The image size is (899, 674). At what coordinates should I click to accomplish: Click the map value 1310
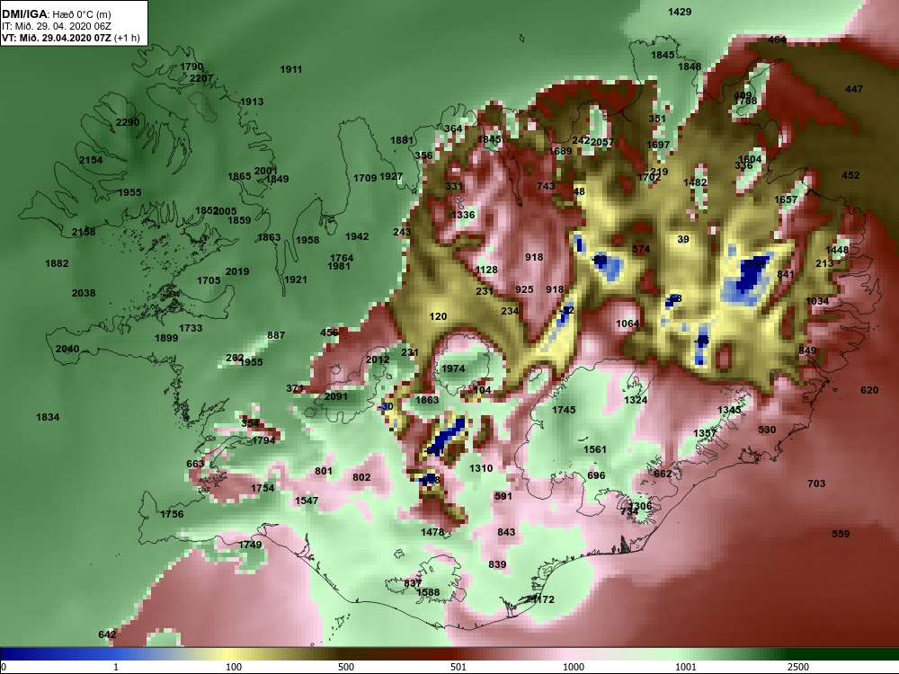[480, 468]
